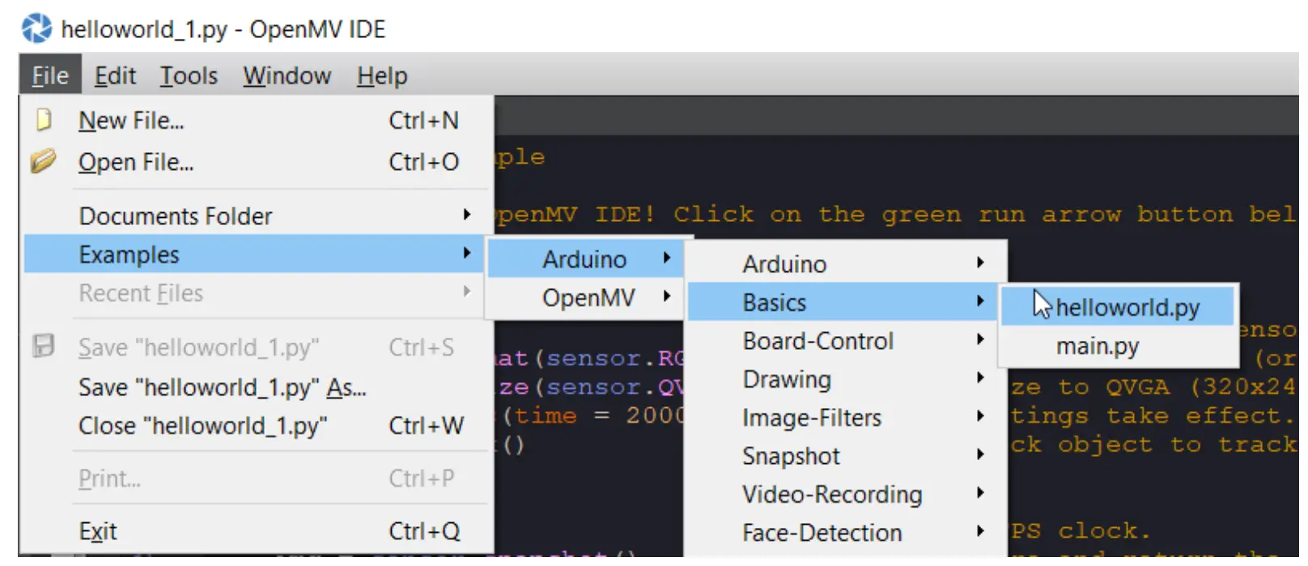
Task: Open the Window menu
Action: click(x=287, y=75)
